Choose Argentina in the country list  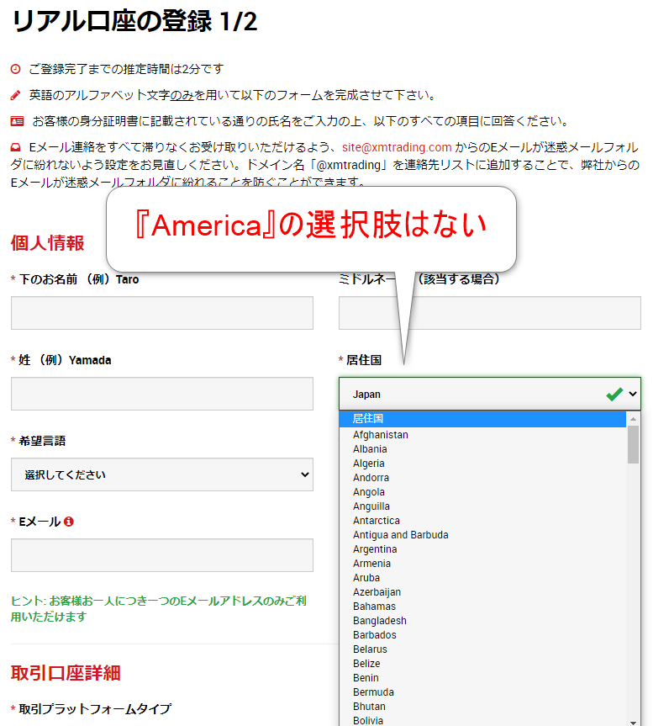(x=482, y=549)
